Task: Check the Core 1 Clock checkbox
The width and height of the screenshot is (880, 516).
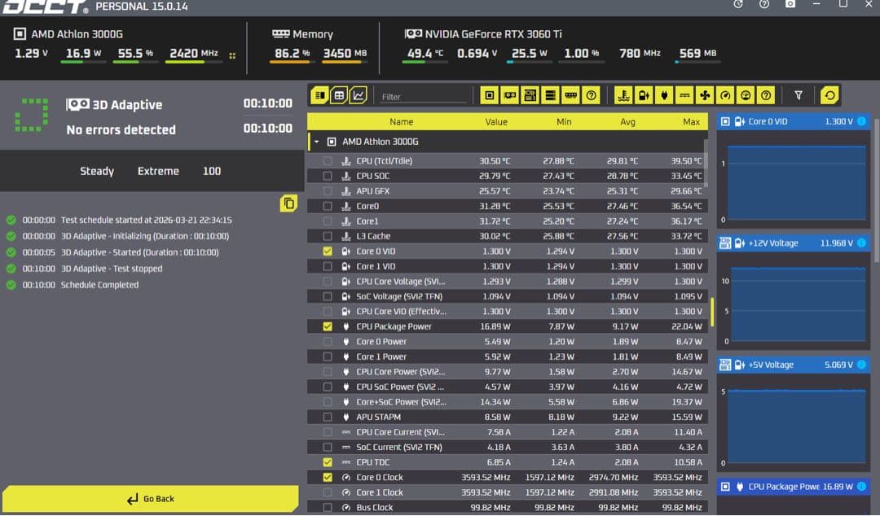Action: click(328, 492)
